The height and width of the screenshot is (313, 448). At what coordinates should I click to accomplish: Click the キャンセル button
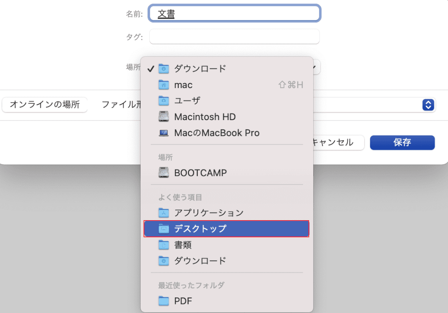coord(339,142)
